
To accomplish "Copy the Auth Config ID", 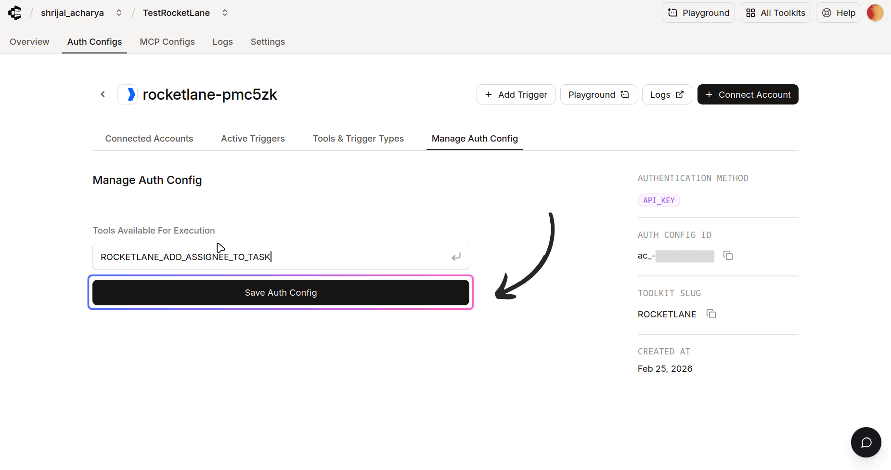I will click(x=728, y=256).
